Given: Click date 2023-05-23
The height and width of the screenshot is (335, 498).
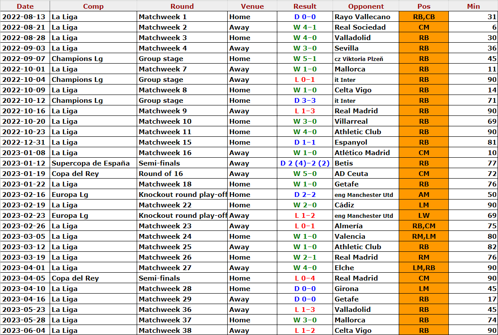Looking at the screenshot, I should coord(25,310).
